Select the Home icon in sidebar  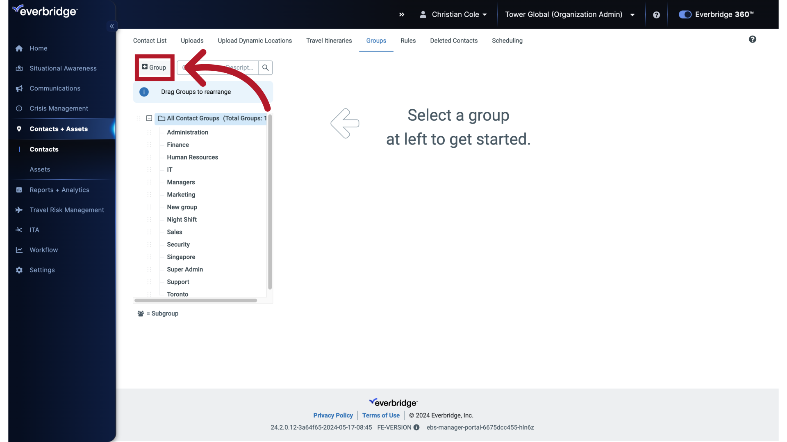(x=19, y=48)
